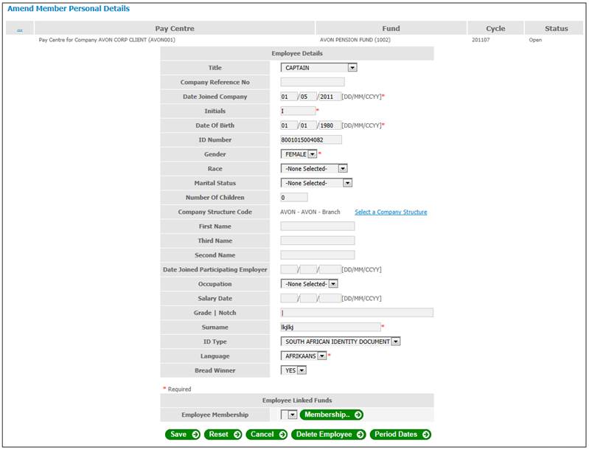Open the Language dropdown showing AFRIKAANS
Viewport: 589px width, 450px height.
click(x=303, y=356)
